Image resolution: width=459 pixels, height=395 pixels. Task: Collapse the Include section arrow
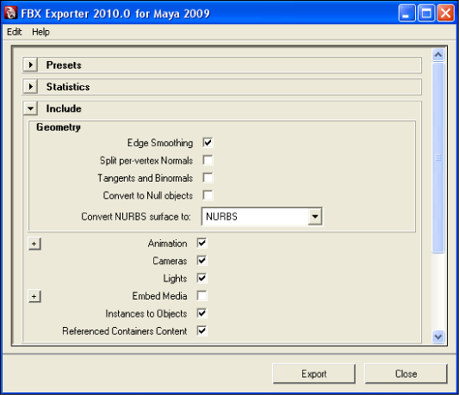pos(31,108)
